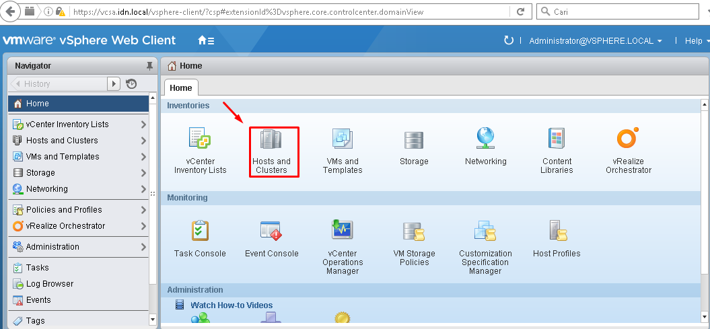The image size is (710, 329).
Task: Click the Navigator panel resize grip handle
Action: [153, 193]
